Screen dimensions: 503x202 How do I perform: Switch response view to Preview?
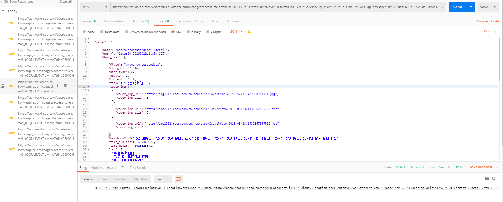click(x=121, y=179)
